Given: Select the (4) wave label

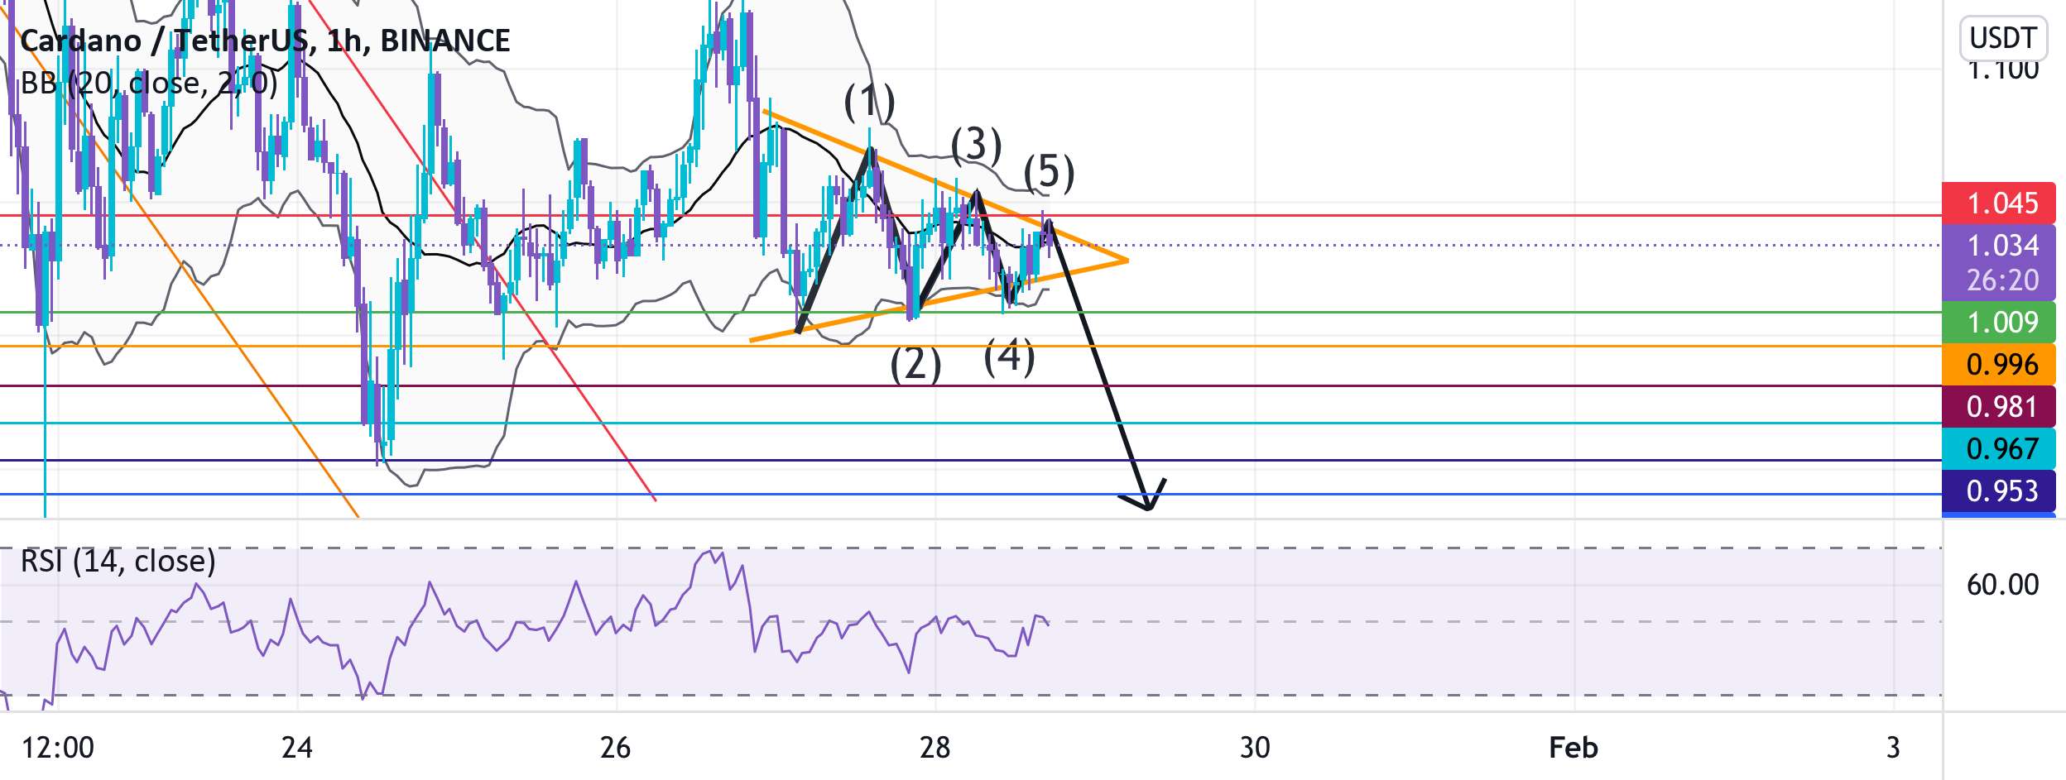Looking at the screenshot, I should click(1009, 357).
